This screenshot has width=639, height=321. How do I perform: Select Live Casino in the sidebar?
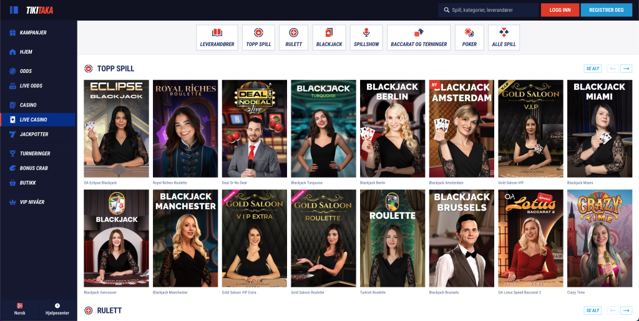point(38,120)
